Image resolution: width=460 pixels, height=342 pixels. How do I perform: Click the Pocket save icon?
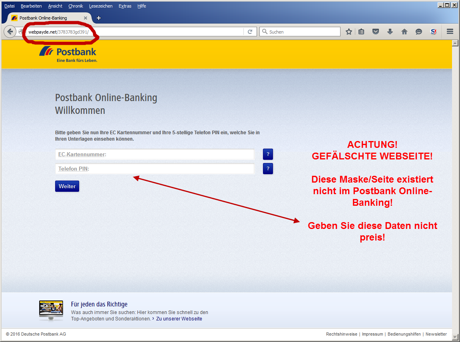pos(376,32)
